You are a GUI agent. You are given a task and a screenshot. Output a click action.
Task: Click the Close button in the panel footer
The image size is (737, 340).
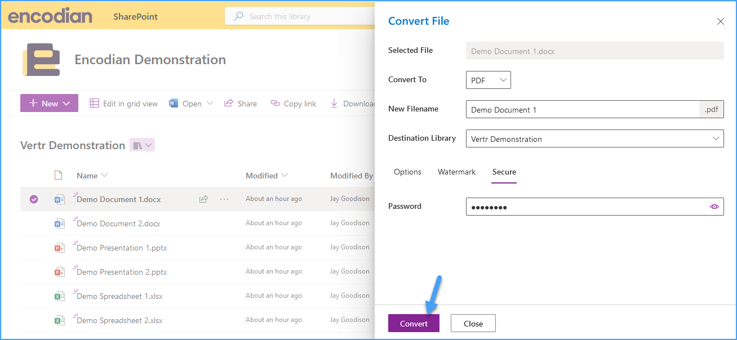(473, 323)
